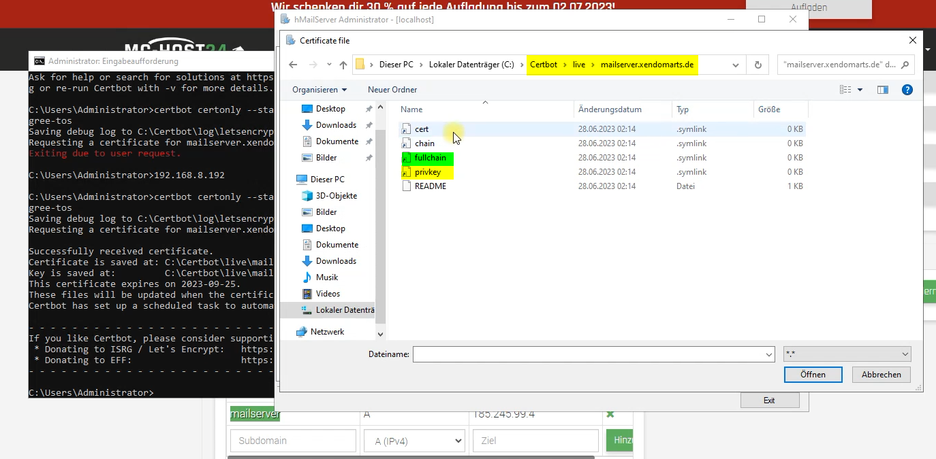
Task: Click the search magnifier icon
Action: (x=905, y=65)
